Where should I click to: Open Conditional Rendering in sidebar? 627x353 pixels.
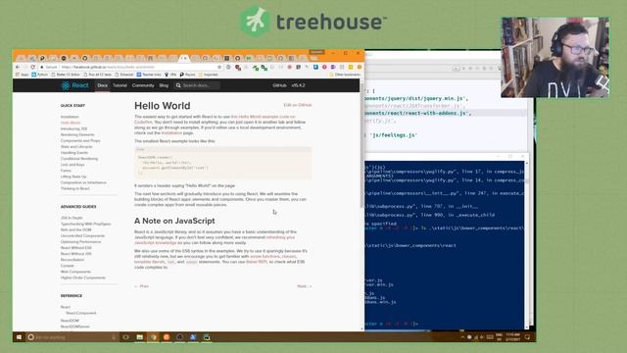[79, 159]
